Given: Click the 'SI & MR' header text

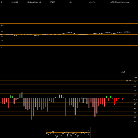Looking at the screenshot, I should [15, 2].
